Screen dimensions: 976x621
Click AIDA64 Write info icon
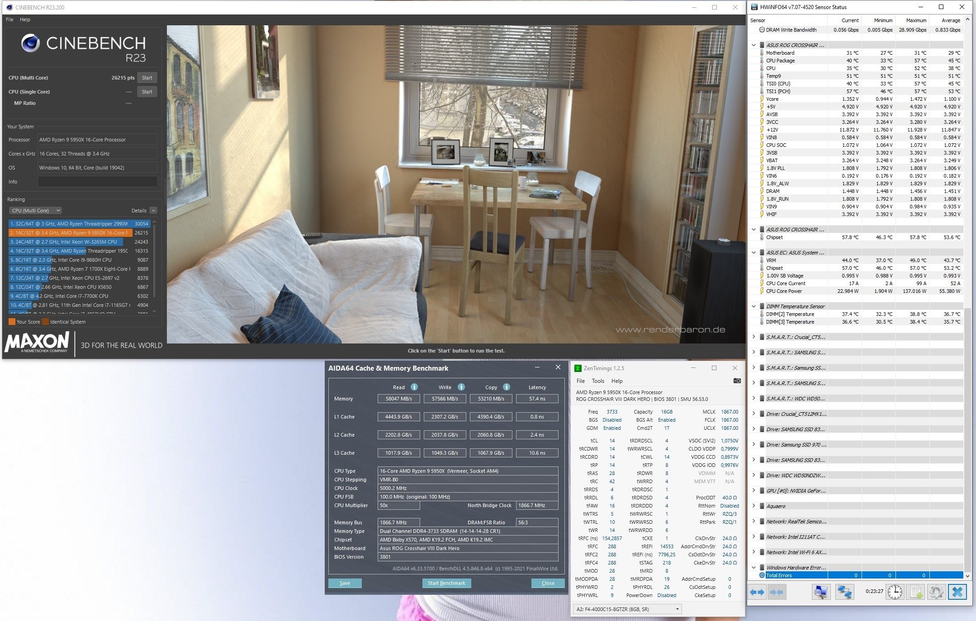461,387
